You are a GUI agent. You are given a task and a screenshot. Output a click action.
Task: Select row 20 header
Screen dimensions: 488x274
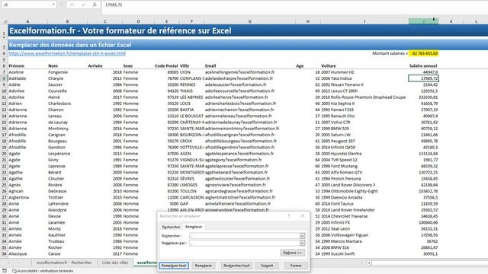coord(4,154)
